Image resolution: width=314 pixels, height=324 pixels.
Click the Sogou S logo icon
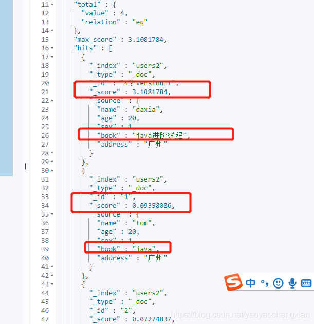pyautogui.click(x=233, y=282)
